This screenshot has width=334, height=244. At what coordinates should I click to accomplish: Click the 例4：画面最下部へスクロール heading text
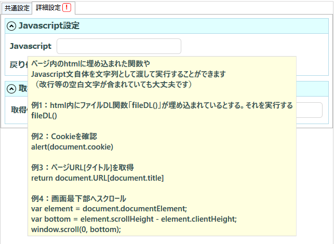[78, 199]
